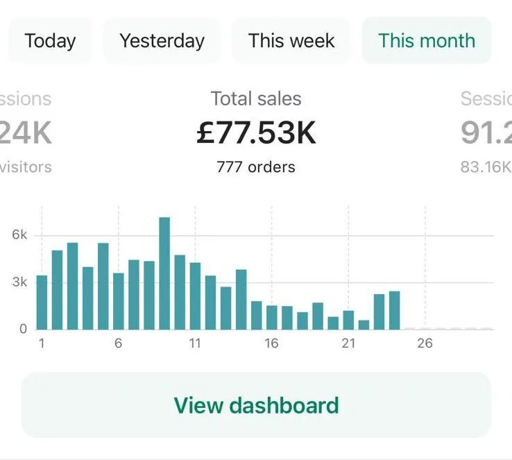Viewport: 512px width, 460px height.
Task: Select the Today tab
Action: (x=50, y=40)
